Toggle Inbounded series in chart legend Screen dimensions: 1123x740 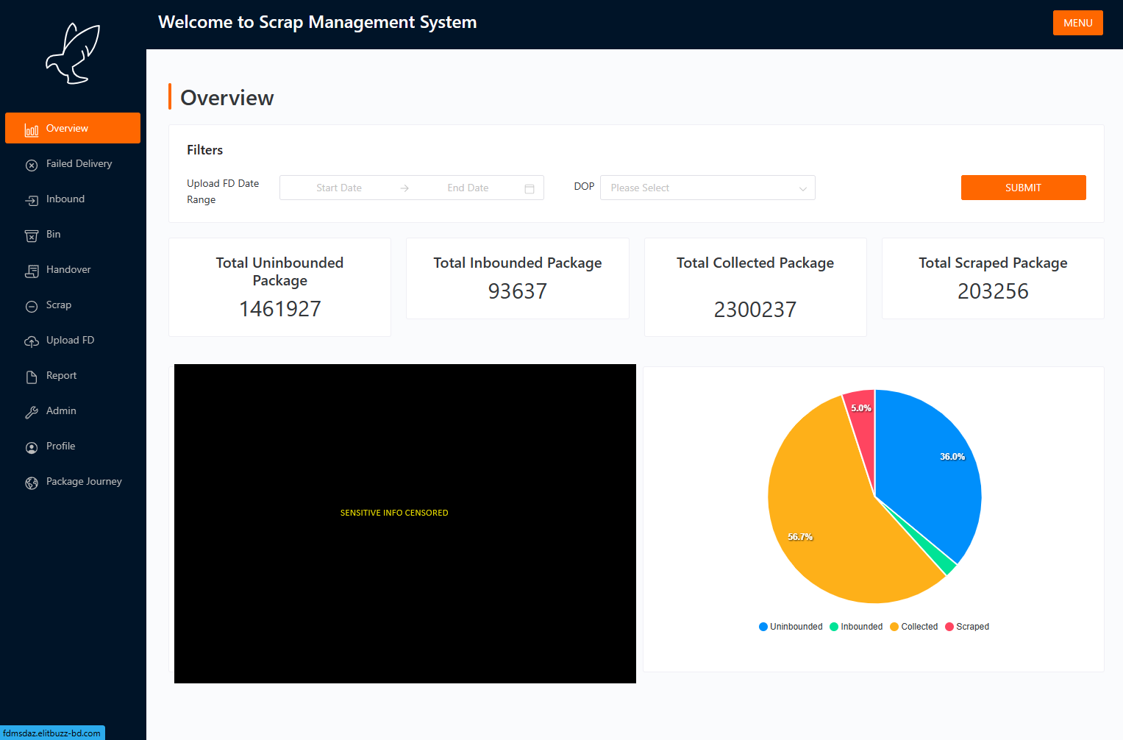[x=856, y=627]
